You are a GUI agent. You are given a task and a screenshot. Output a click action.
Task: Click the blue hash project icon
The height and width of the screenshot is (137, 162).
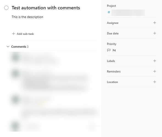109,12
